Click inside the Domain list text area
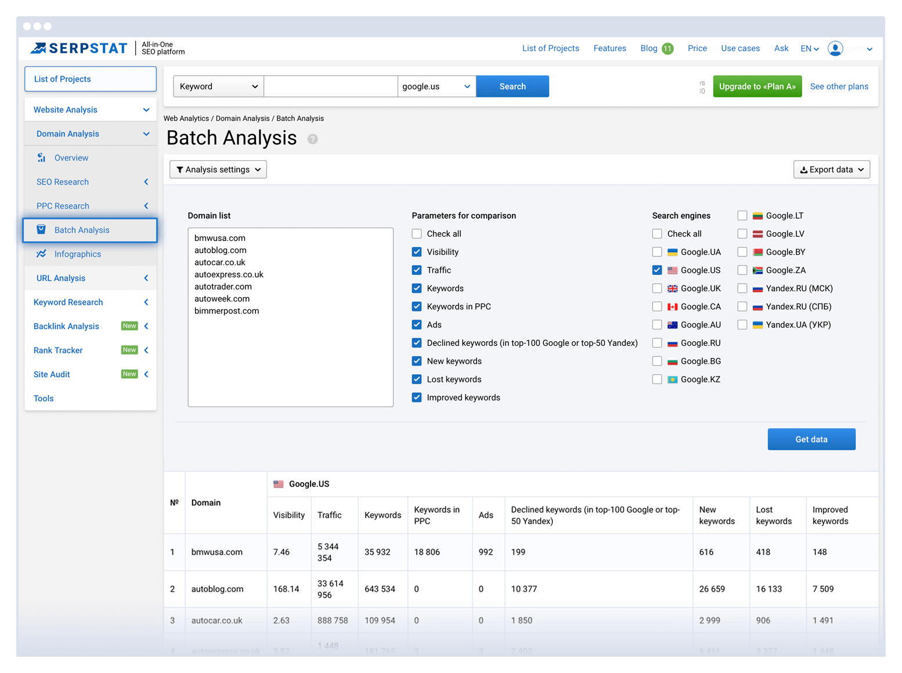The width and height of the screenshot is (902, 673). [x=291, y=317]
